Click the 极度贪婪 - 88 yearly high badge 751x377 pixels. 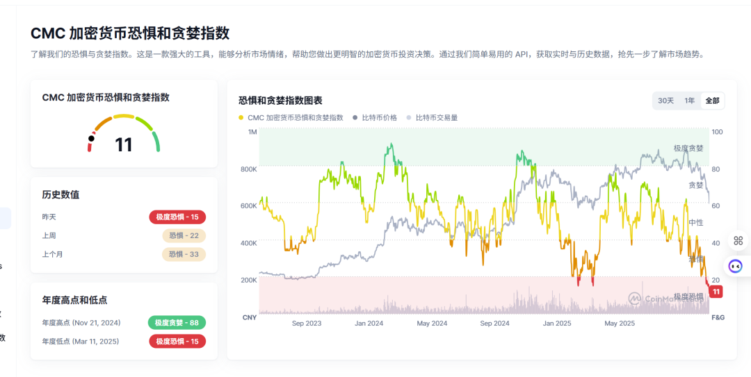coord(176,323)
